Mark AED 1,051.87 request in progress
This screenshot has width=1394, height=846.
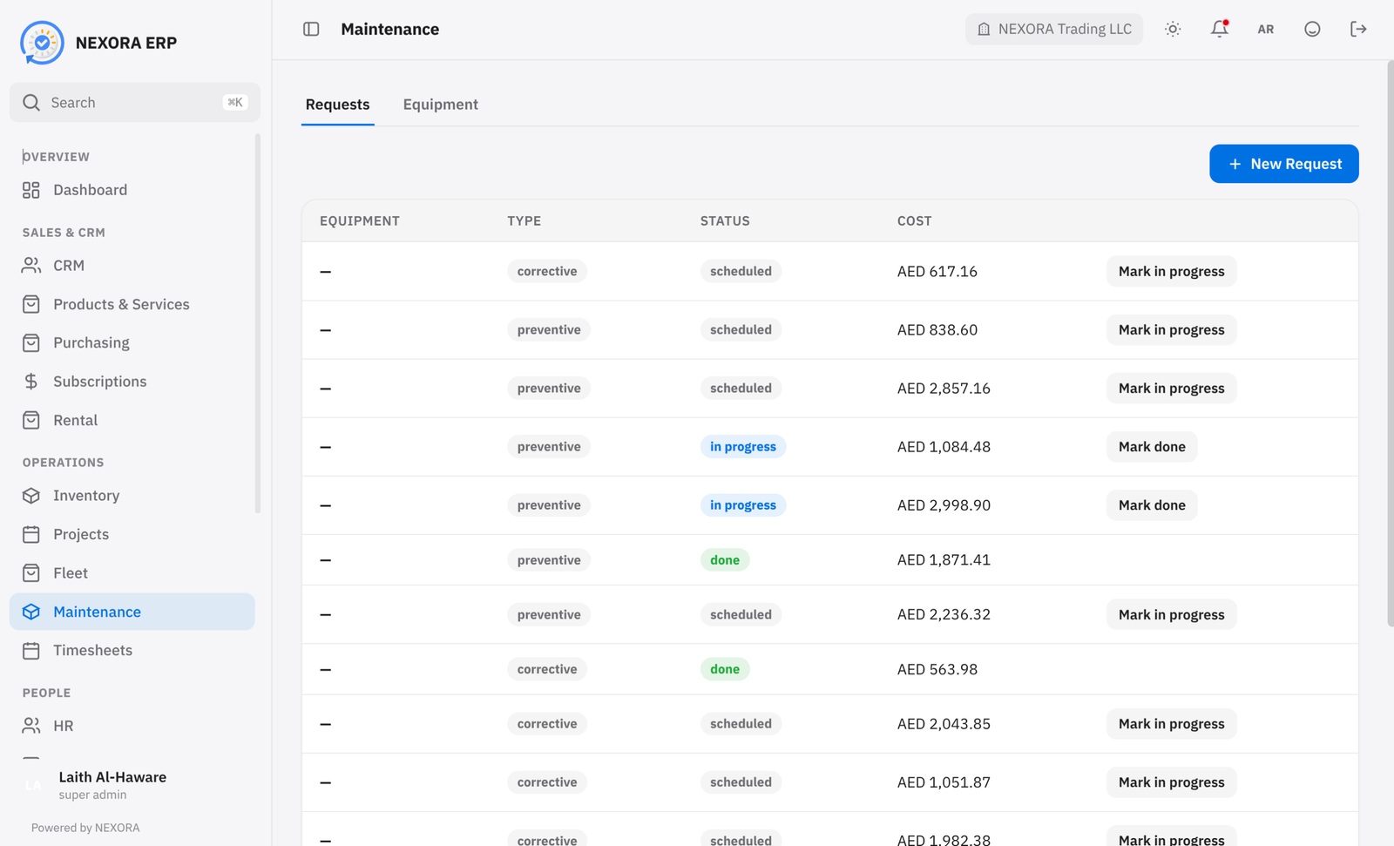tap(1171, 782)
